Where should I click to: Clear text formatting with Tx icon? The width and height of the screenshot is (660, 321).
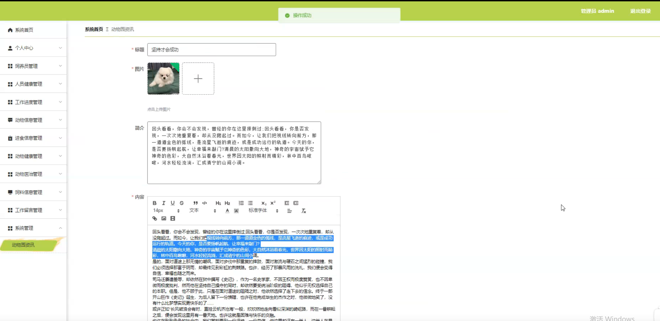point(304,211)
